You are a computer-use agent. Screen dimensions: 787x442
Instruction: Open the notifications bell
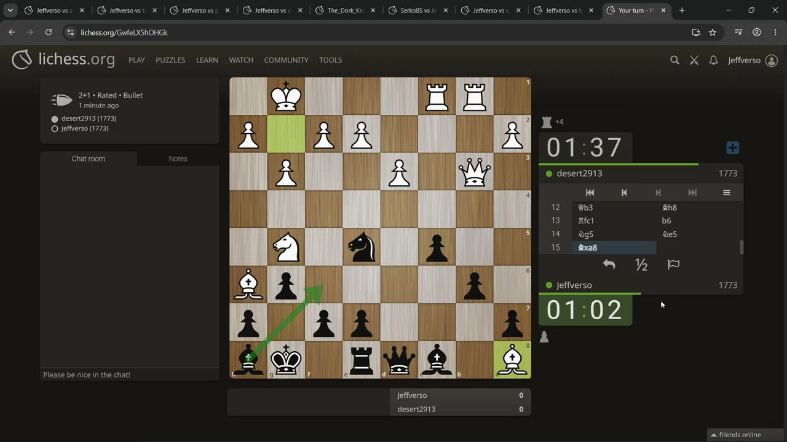click(713, 60)
